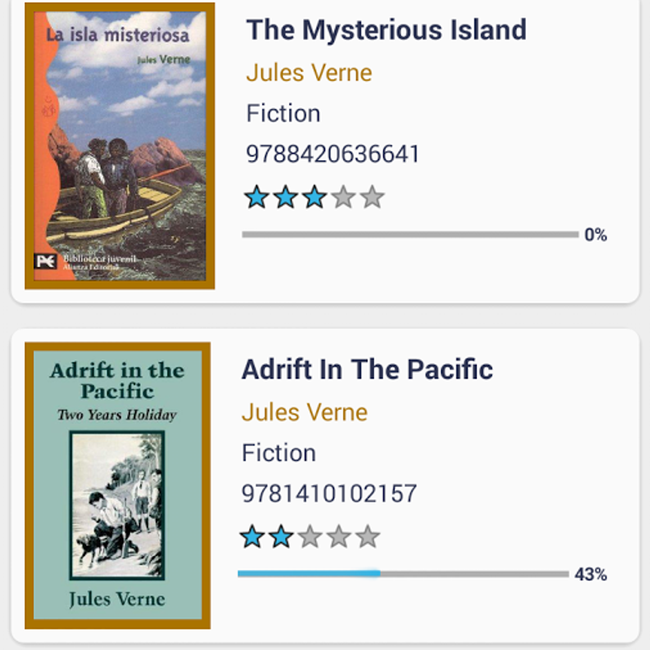The image size is (650, 650).
Task: Select ISBN 9781410102157 for Adrift In The Pacific
Action: 328,493
